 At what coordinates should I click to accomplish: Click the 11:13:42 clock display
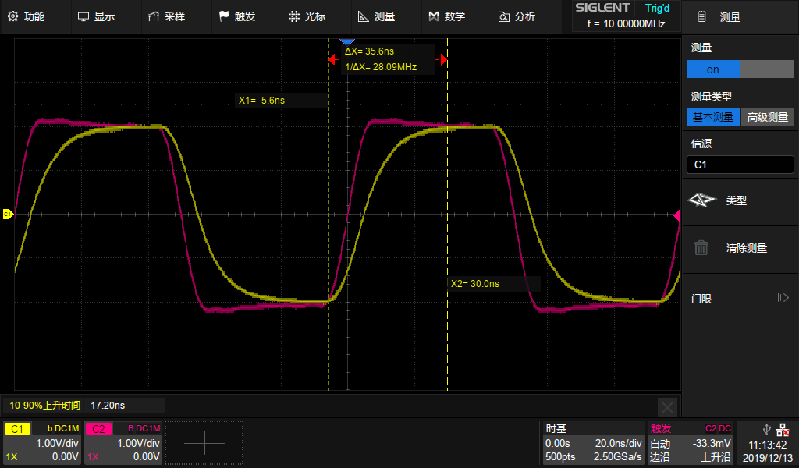tap(768, 445)
